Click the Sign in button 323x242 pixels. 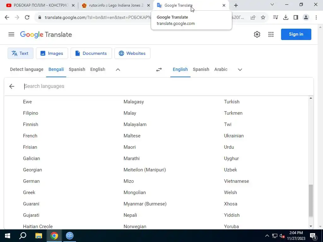(296, 34)
